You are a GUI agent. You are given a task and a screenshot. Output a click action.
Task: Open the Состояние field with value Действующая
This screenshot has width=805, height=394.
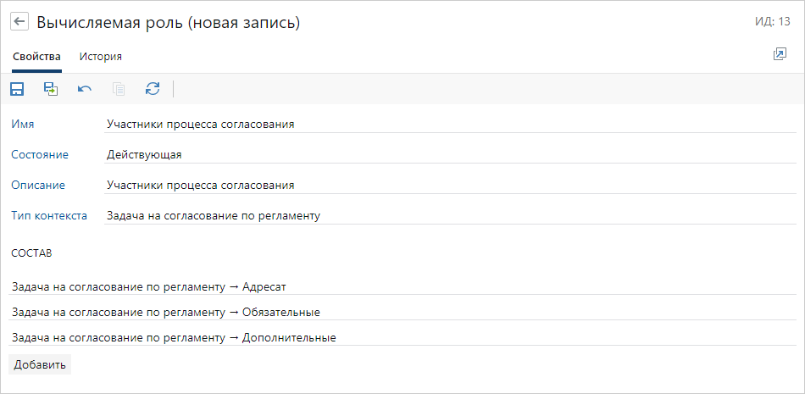(449, 154)
